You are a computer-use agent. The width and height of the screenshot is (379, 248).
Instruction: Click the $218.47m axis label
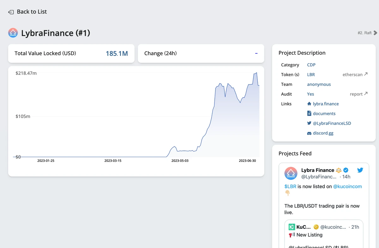click(26, 73)
